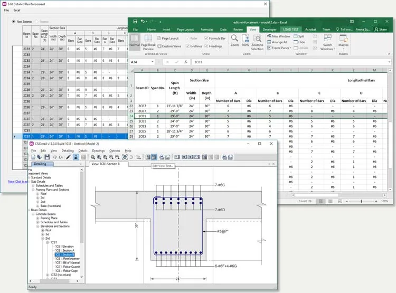
Task: Select 1CB1: Elevation tree item
Action: [x=64, y=247]
